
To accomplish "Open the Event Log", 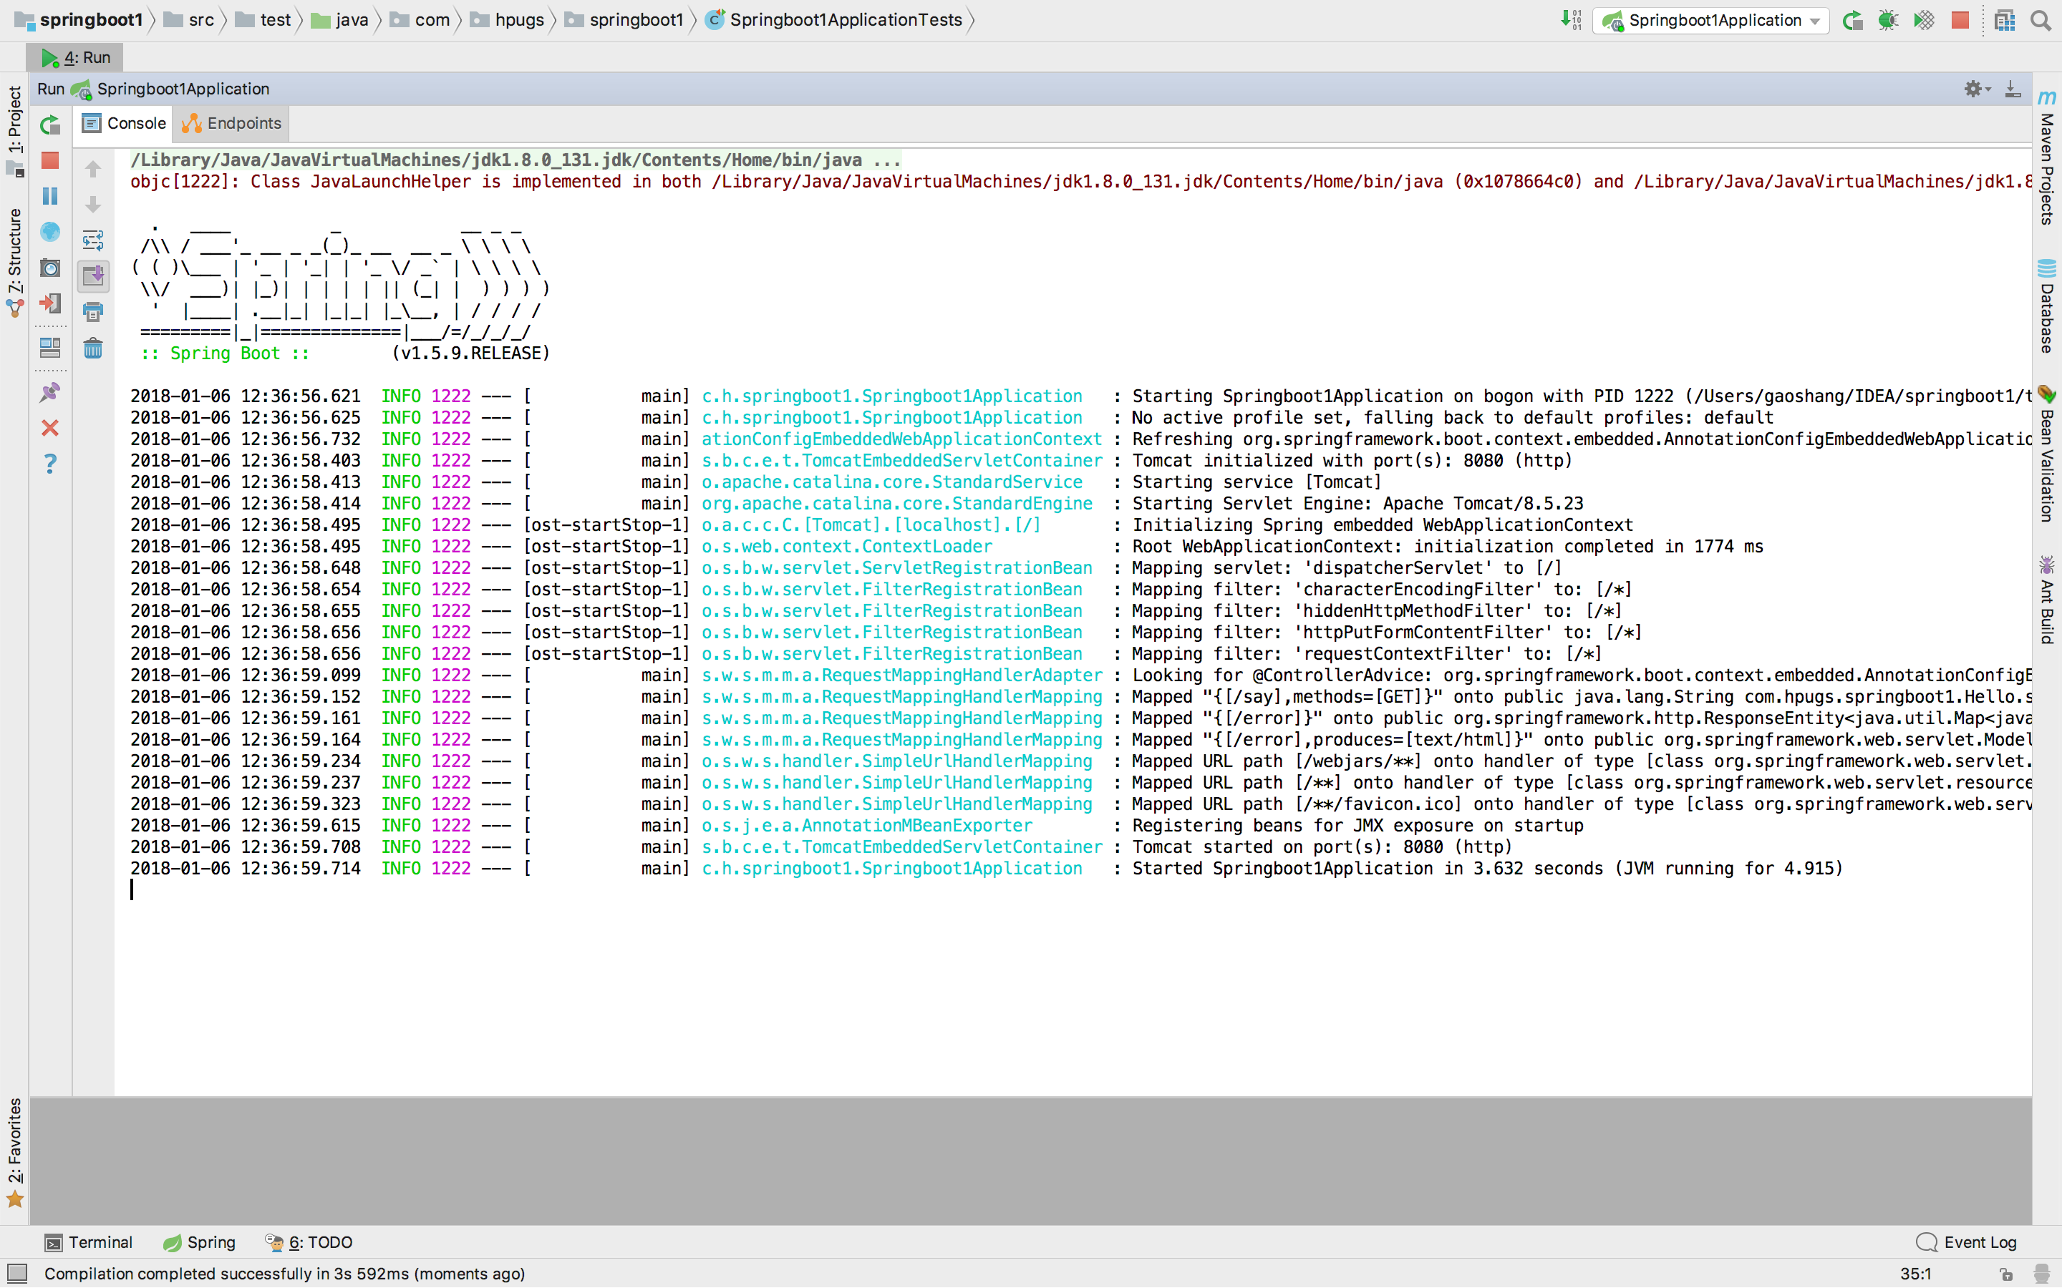I will coord(1967,1242).
